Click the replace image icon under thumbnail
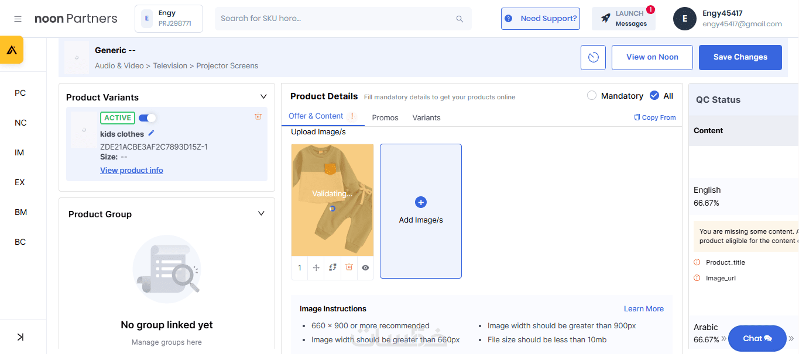 tap(332, 268)
